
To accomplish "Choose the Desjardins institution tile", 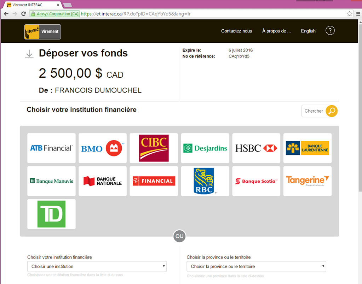I will tap(205, 148).
